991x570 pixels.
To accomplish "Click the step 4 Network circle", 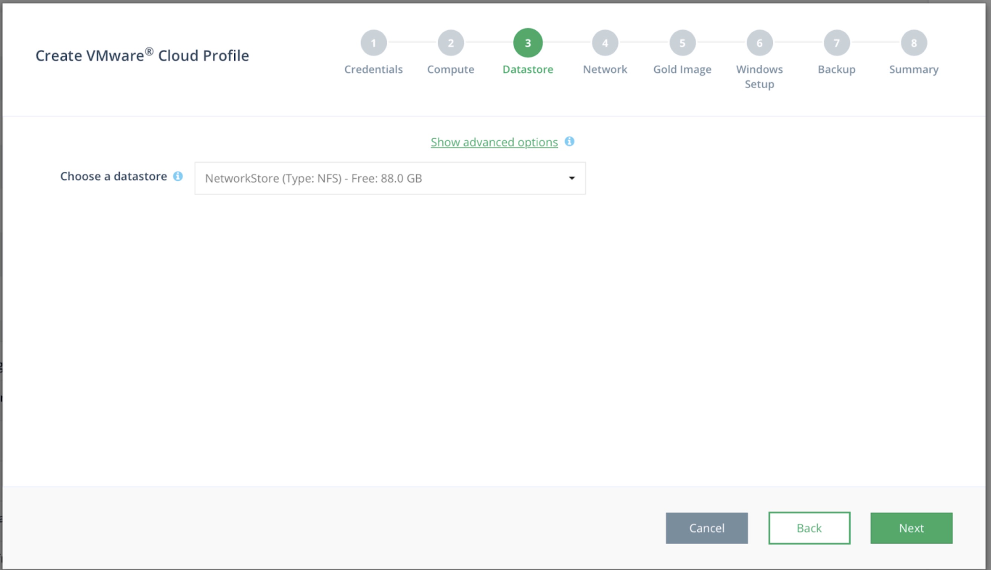I will pyautogui.click(x=604, y=43).
